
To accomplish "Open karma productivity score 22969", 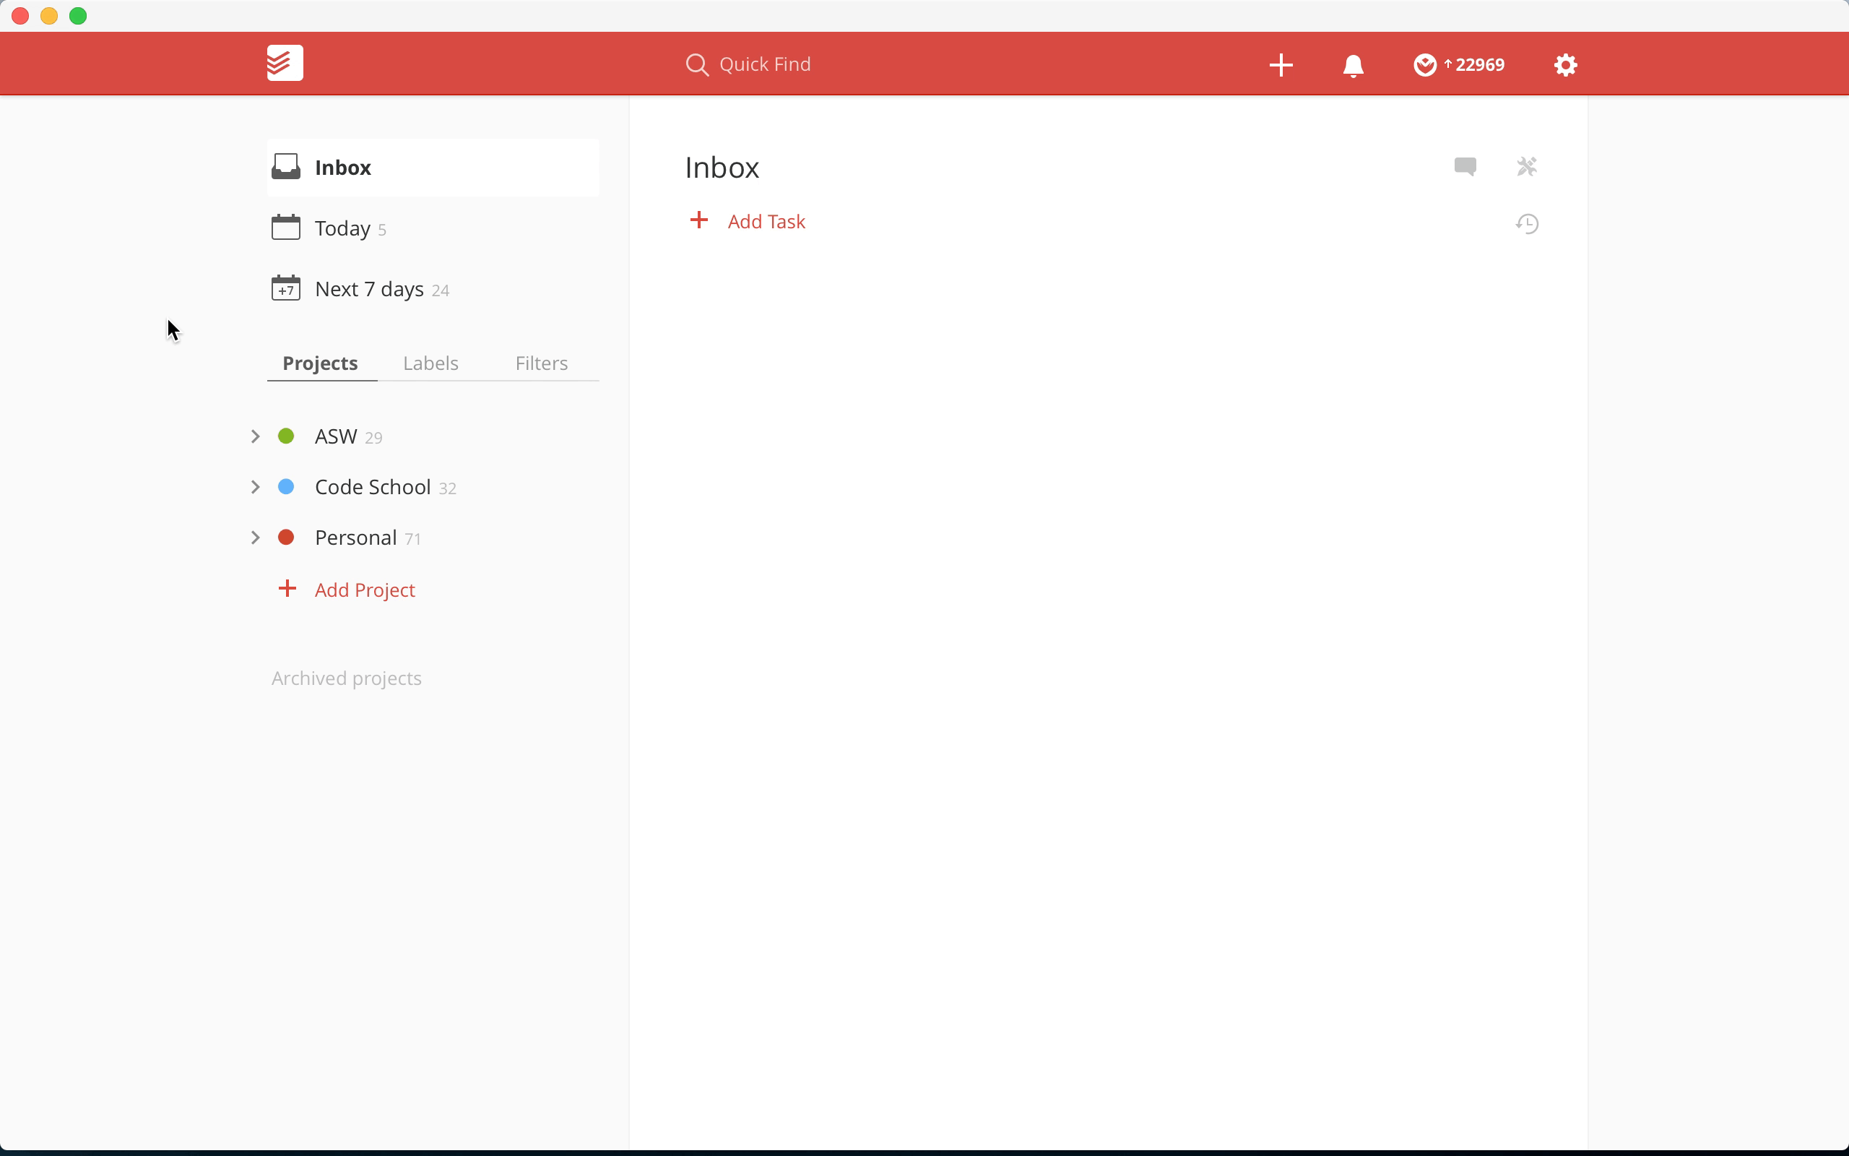I will coord(1459,65).
